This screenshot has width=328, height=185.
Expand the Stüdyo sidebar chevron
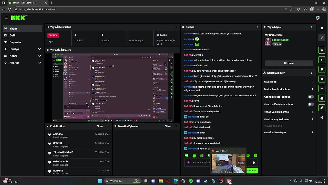tap(39, 49)
